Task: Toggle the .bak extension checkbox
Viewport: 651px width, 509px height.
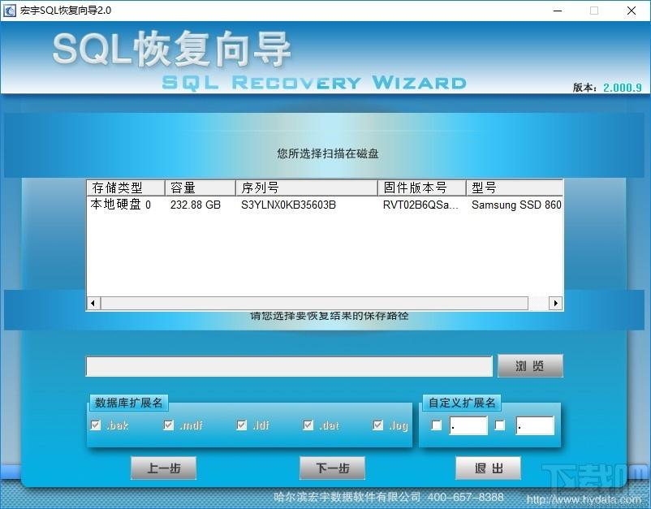Action: 96,425
